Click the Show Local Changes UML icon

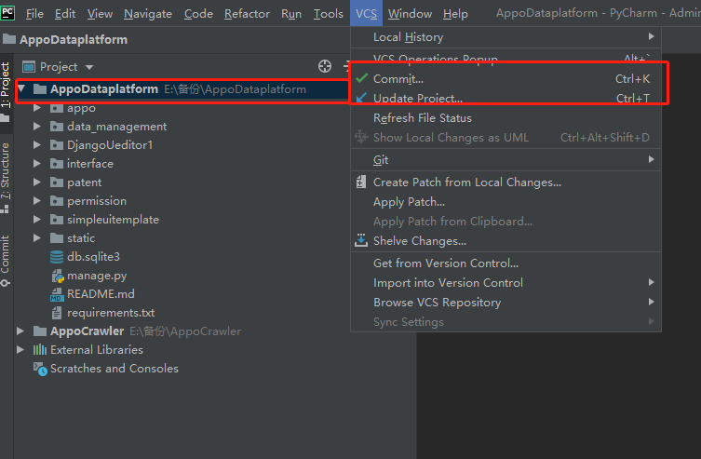click(361, 137)
